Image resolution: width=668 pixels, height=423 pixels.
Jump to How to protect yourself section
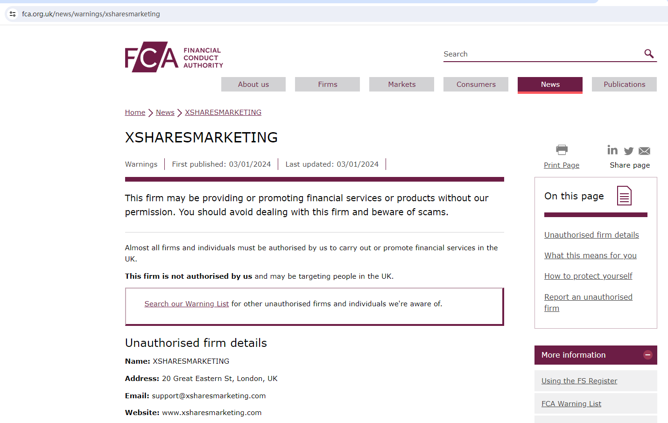click(x=588, y=276)
